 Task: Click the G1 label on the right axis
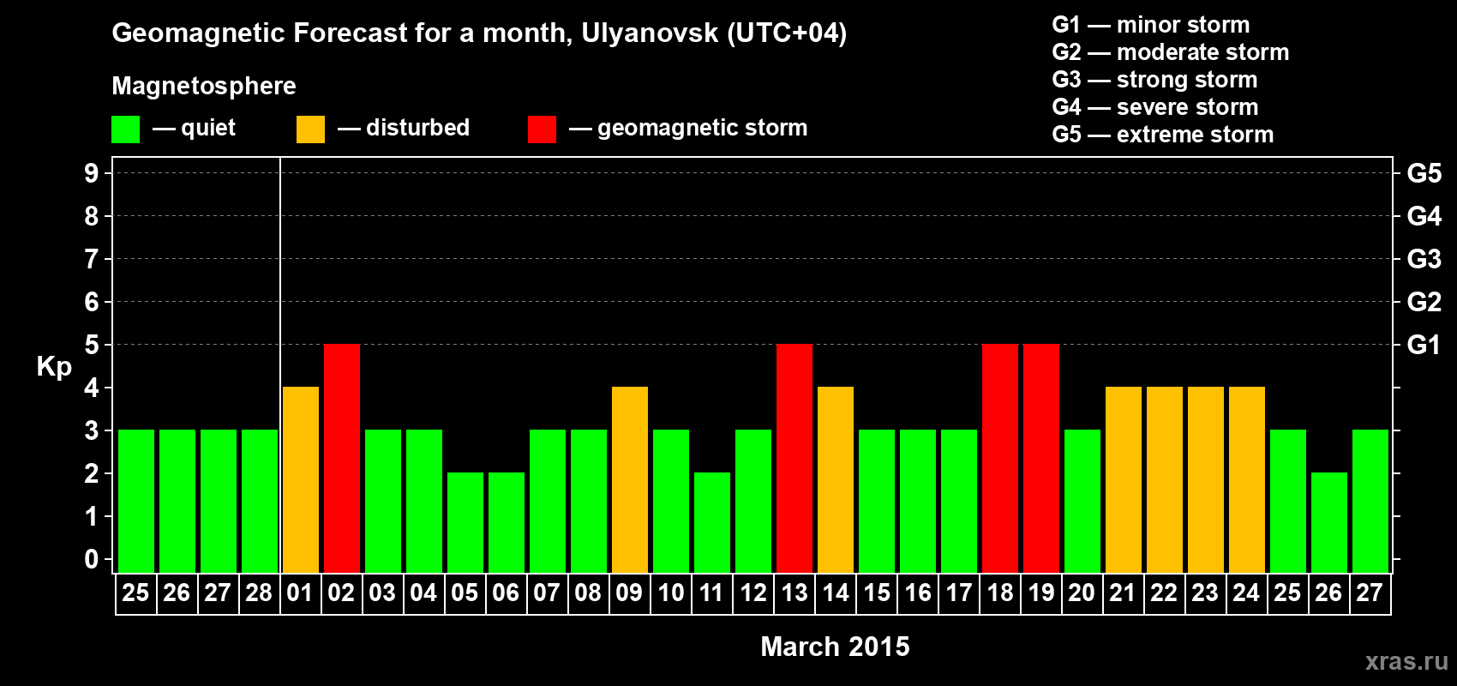pyautogui.click(x=1424, y=345)
